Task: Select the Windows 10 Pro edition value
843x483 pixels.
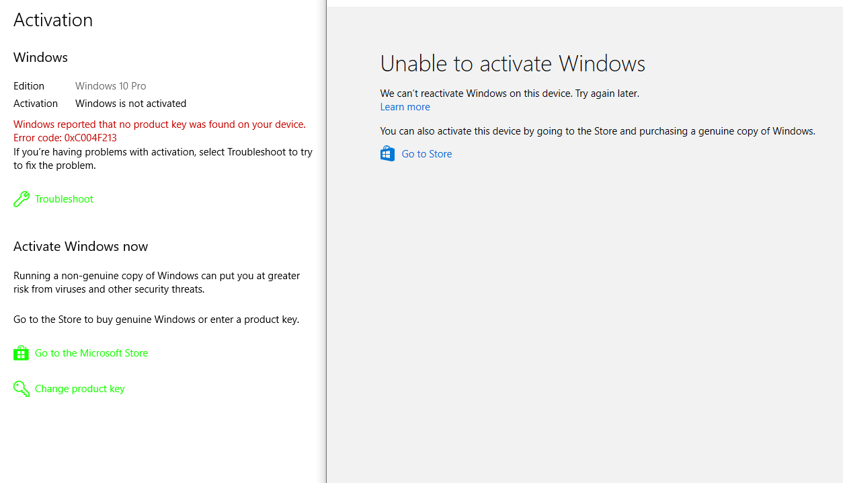Action: click(x=110, y=86)
